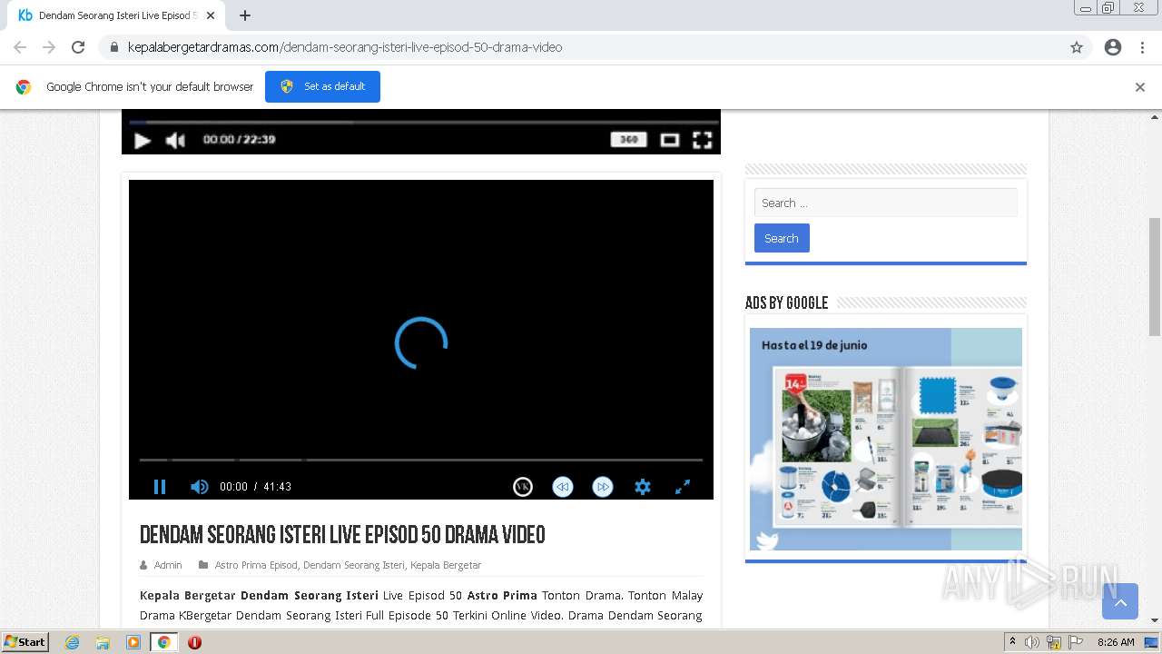1162x654 pixels.
Task: View site info via the lock icon
Action: tap(113, 47)
